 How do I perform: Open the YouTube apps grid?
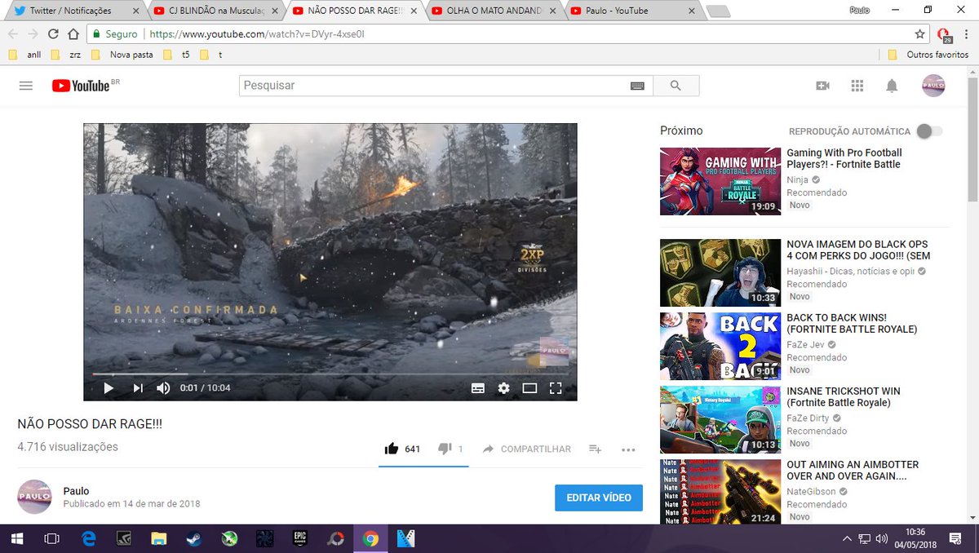click(x=857, y=86)
